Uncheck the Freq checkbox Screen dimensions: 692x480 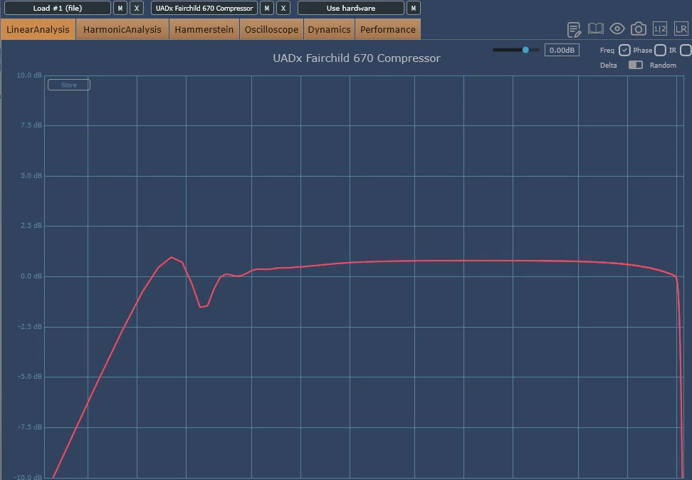click(624, 51)
